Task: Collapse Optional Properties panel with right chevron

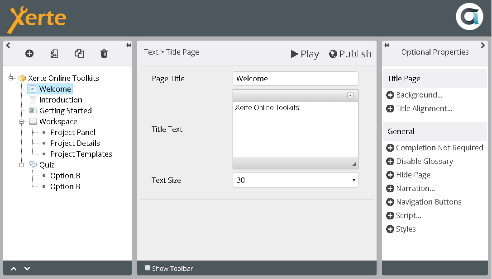Action: 482,45
